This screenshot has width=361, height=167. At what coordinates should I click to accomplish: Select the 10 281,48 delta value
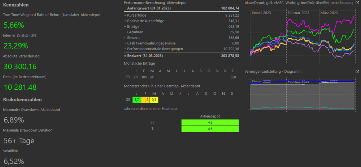click(x=20, y=87)
